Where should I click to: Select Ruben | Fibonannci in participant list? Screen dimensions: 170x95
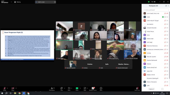tap(156, 82)
